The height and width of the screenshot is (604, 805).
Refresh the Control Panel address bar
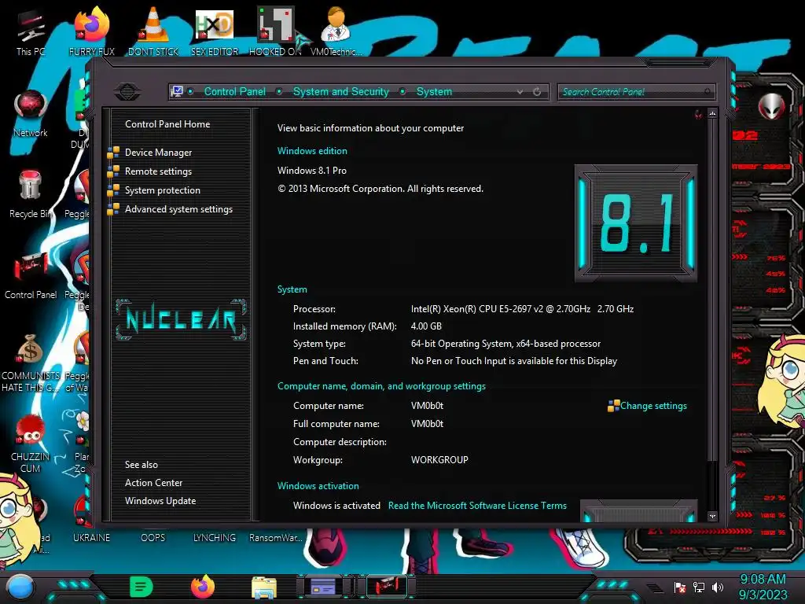[537, 92]
